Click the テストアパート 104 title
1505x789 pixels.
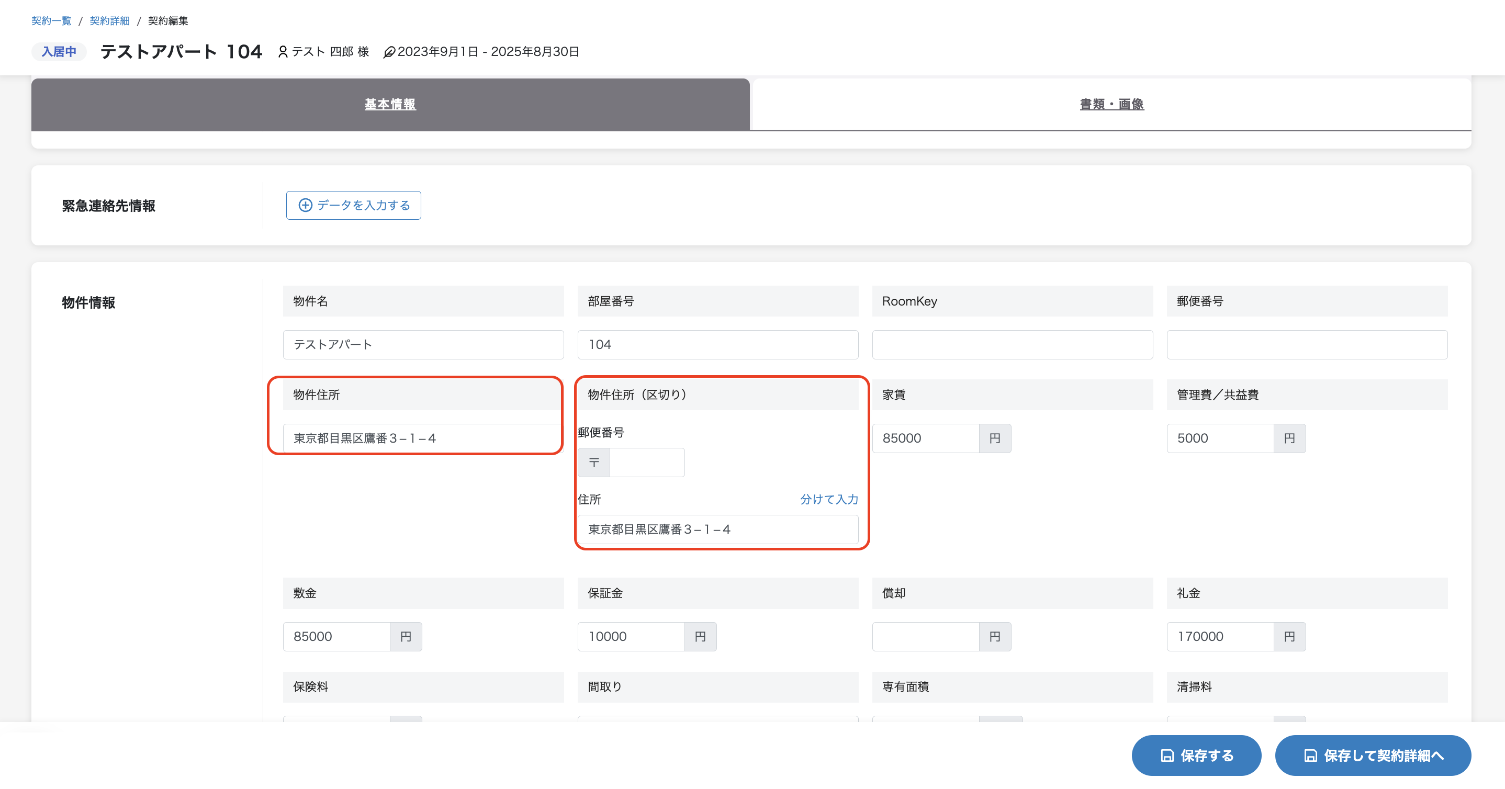click(x=181, y=52)
